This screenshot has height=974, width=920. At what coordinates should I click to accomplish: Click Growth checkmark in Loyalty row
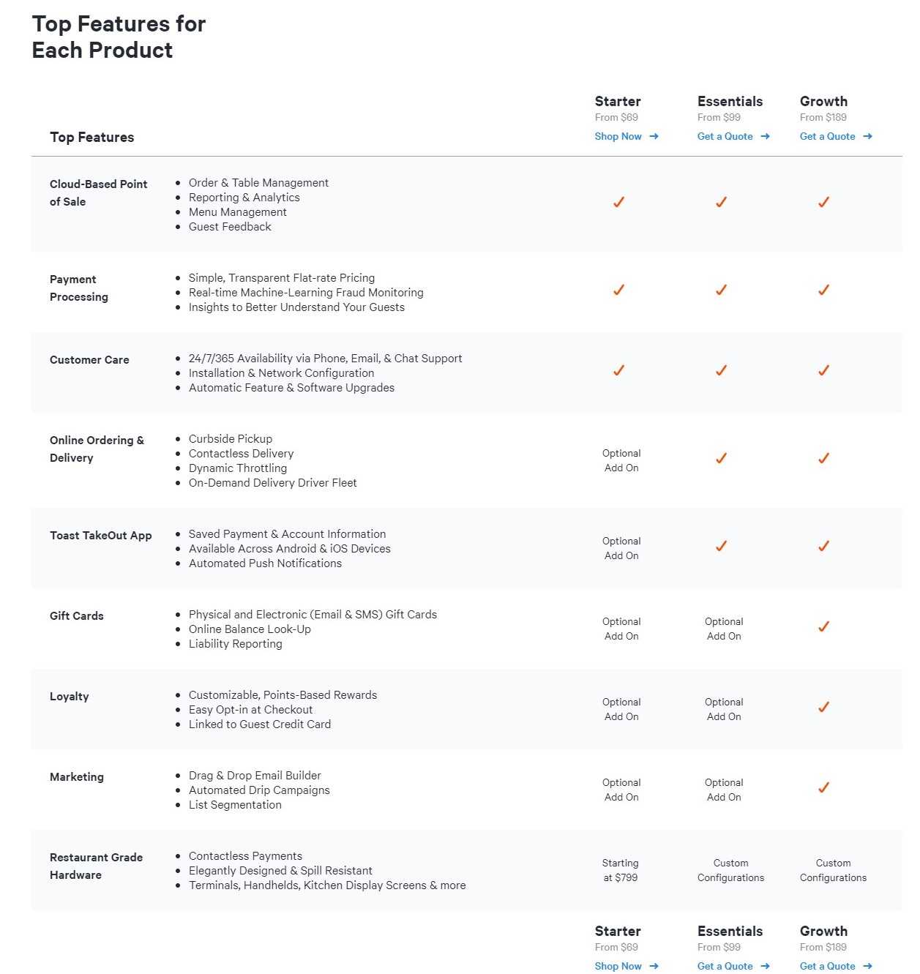click(823, 707)
